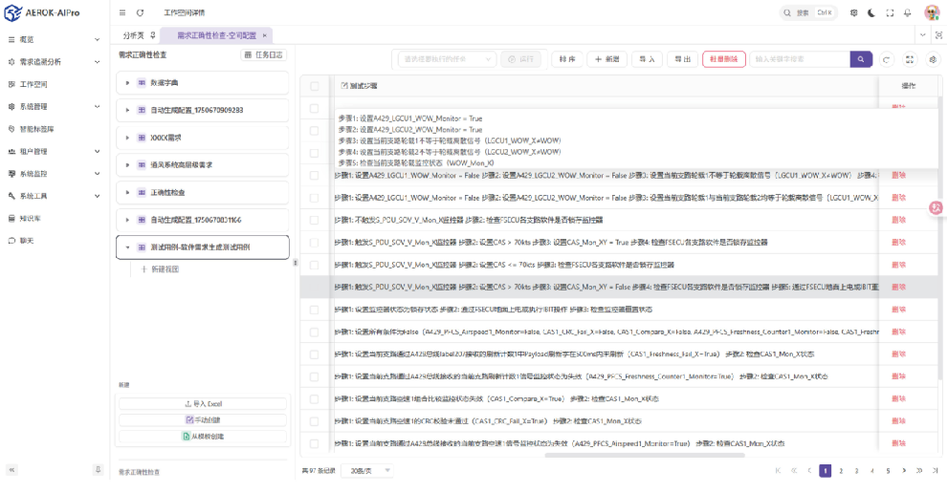
Task: Click the user avatar
Action: point(931,13)
